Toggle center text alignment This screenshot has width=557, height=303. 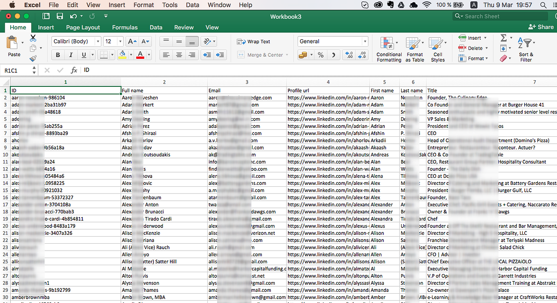click(179, 55)
